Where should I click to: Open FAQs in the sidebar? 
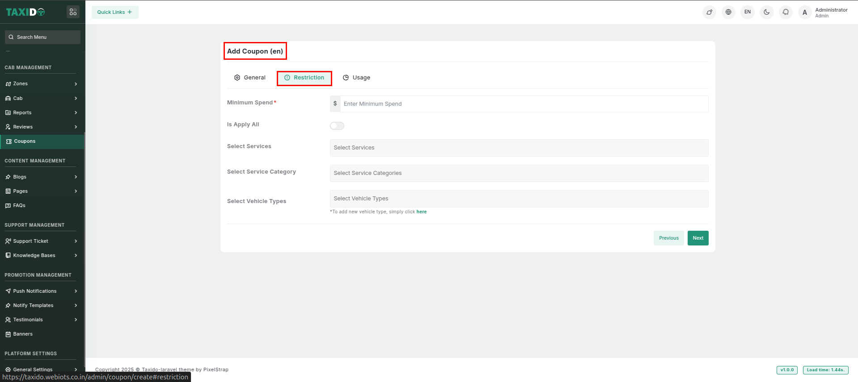coord(19,205)
